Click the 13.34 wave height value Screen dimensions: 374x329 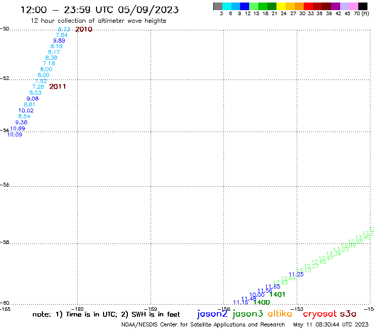[x=334, y=254]
